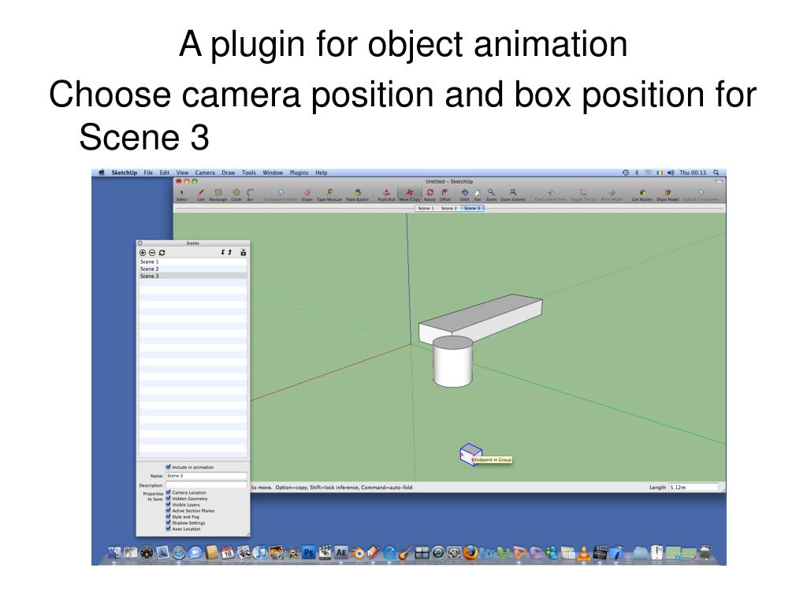Uncheck Hidden Geometry property

pyautogui.click(x=169, y=499)
